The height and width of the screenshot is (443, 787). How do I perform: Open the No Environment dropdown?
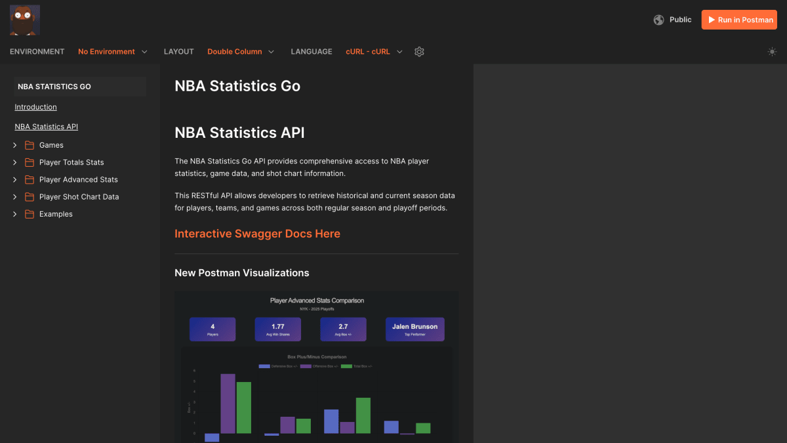(x=113, y=52)
